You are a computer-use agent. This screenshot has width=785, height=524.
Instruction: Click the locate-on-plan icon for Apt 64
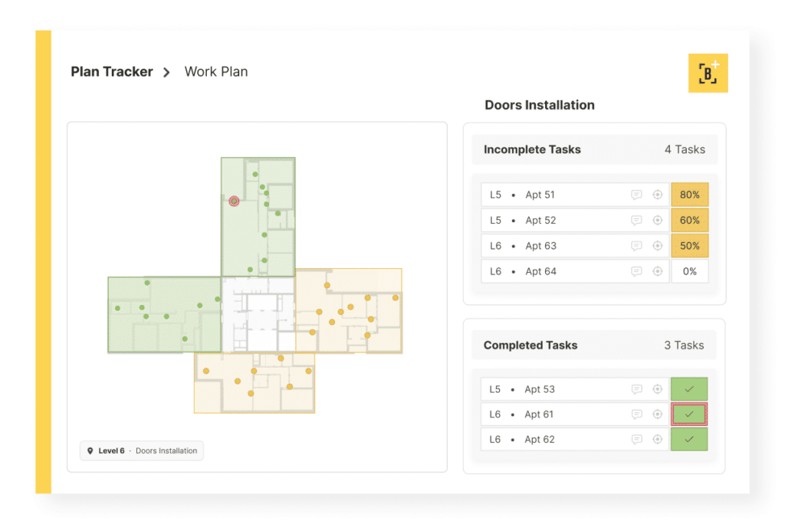657,270
